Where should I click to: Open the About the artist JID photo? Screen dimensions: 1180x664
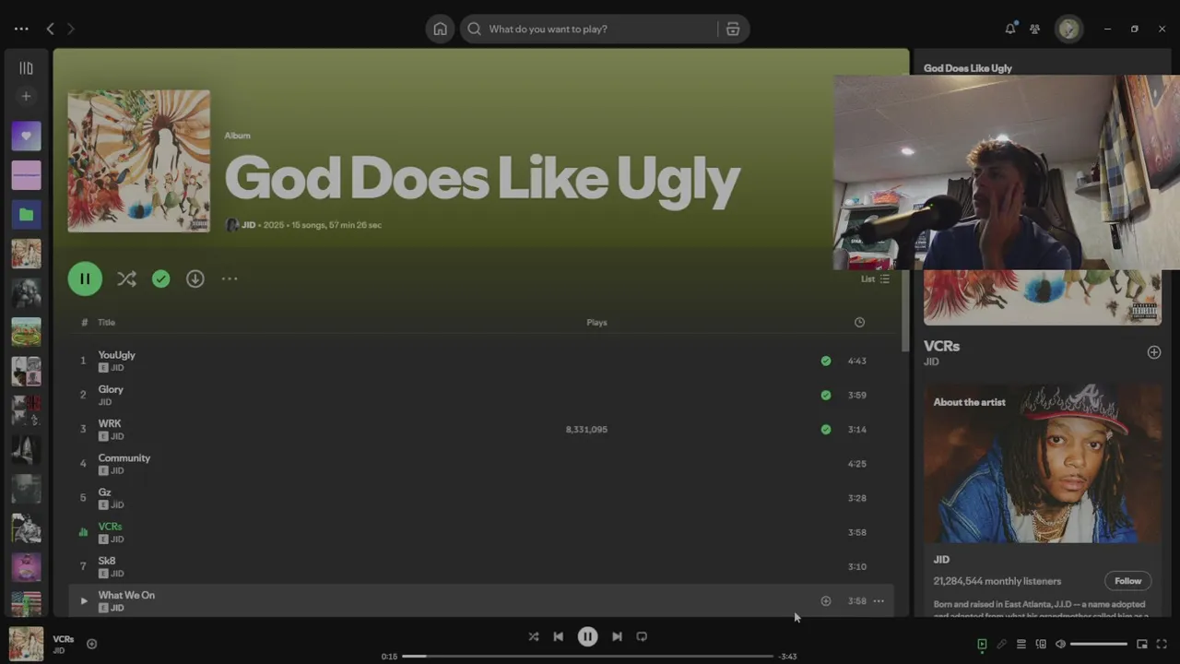coord(1043,464)
